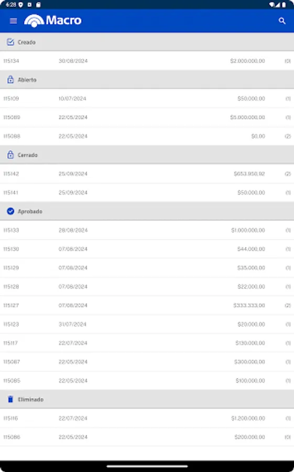Click the Cerrado closed-lock icon
Screen dimensions: 294x472
click(x=10, y=155)
